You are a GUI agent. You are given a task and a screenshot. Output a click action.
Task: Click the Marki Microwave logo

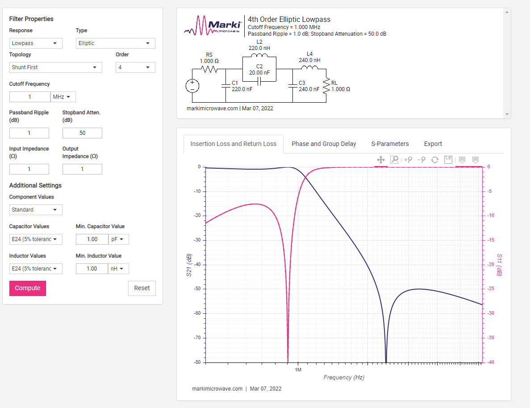[212, 25]
